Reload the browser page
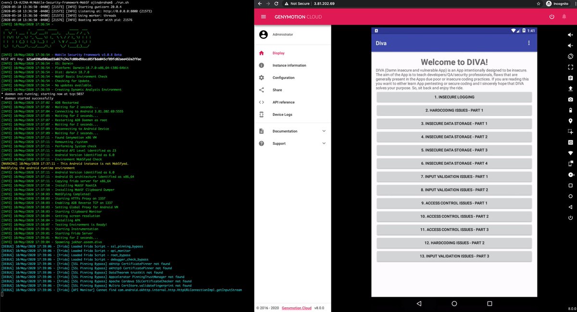577x312 pixels. (x=276, y=3)
